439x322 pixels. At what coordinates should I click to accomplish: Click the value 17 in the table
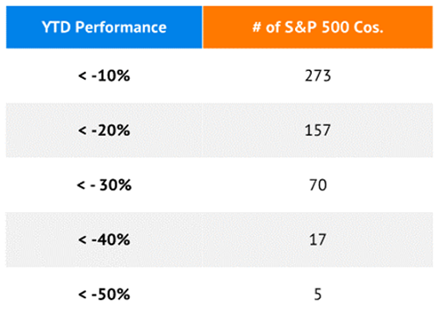[x=318, y=240]
